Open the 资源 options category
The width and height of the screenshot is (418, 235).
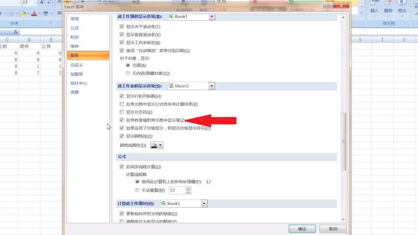(x=74, y=92)
